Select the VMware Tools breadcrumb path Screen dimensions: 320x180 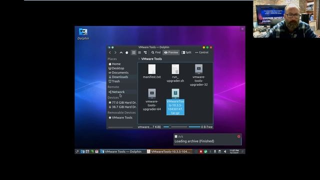[x=151, y=59]
